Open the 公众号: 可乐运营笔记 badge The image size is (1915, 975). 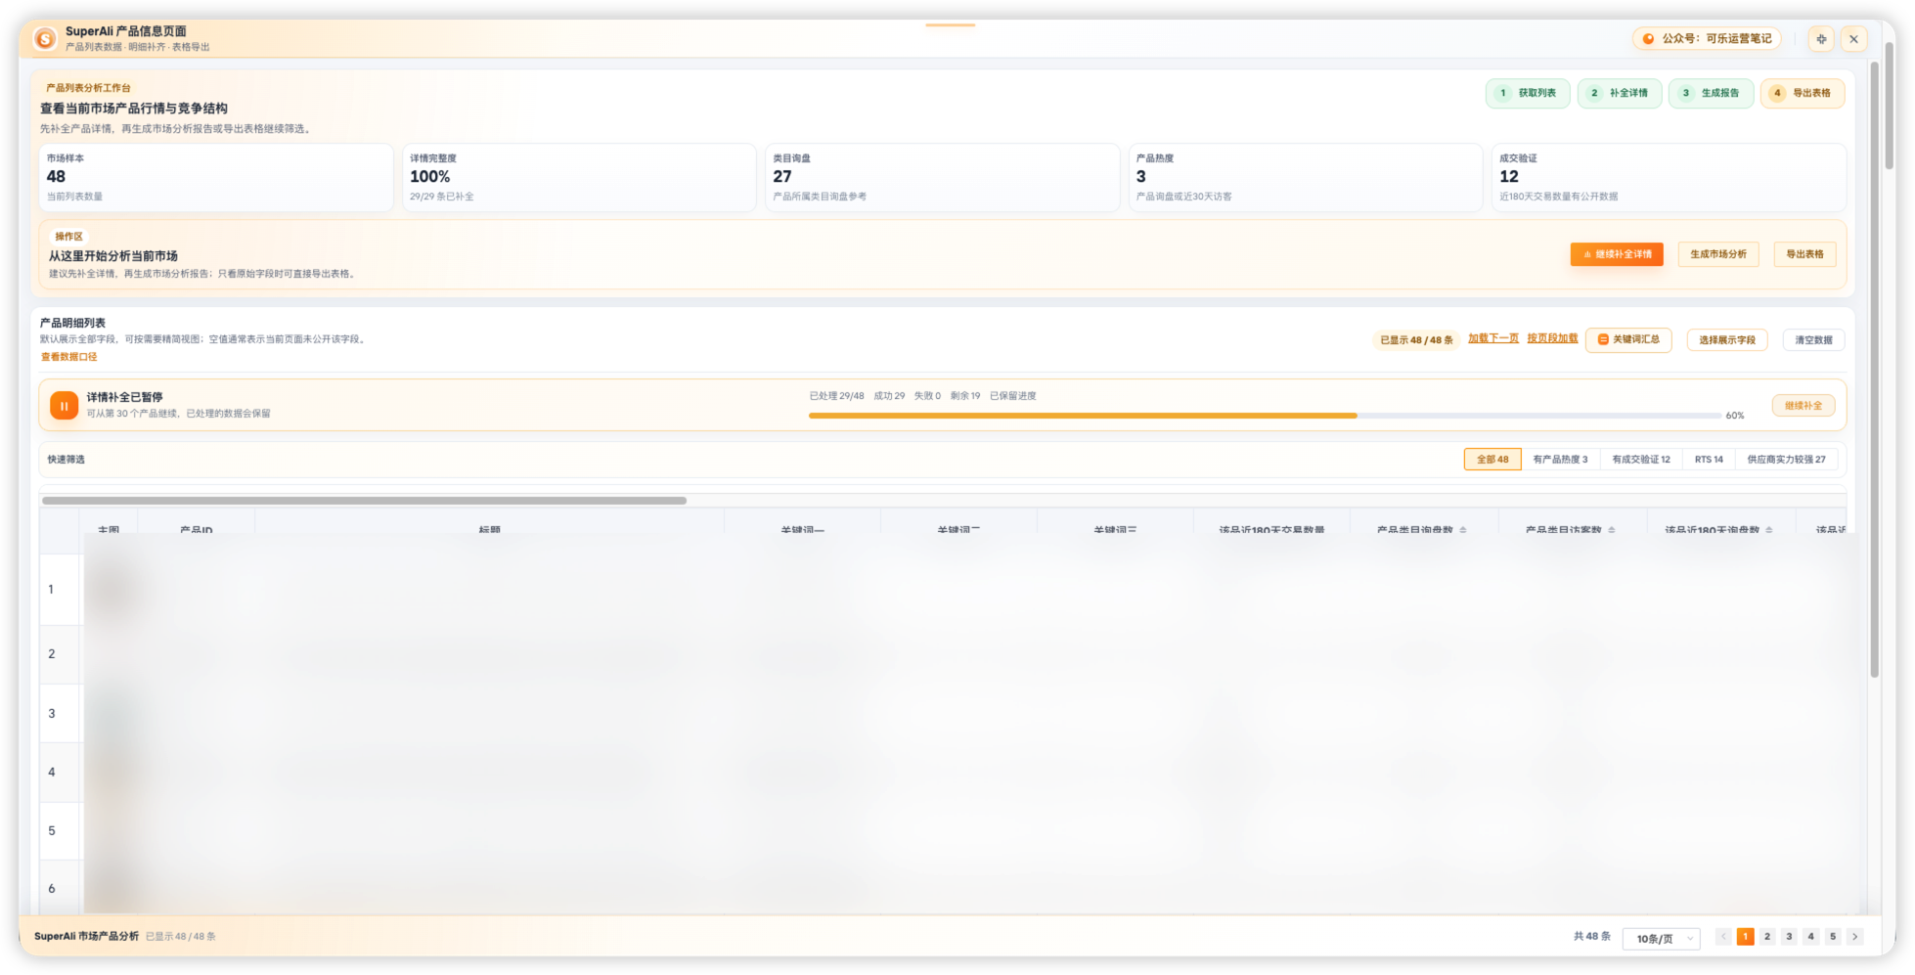point(1707,39)
